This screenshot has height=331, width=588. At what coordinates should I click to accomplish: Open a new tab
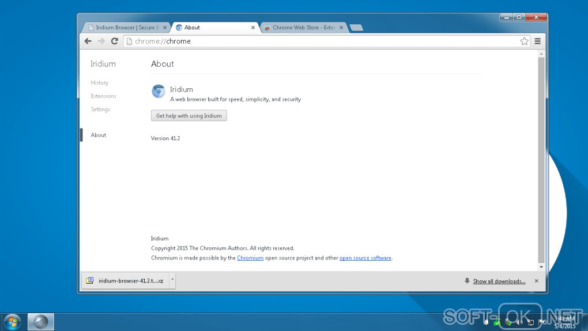tap(356, 28)
